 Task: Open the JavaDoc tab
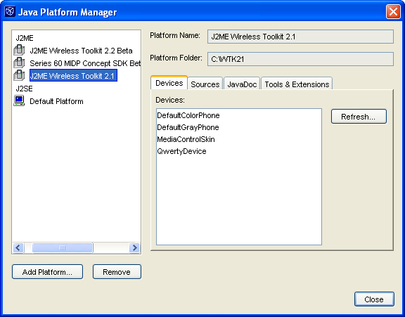tap(242, 84)
